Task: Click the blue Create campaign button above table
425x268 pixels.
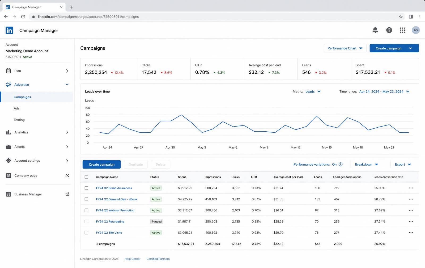Action: tap(101, 164)
